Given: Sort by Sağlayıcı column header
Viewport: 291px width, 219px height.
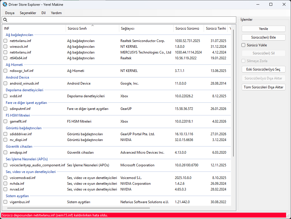Looking at the screenshot, I should [146, 28].
